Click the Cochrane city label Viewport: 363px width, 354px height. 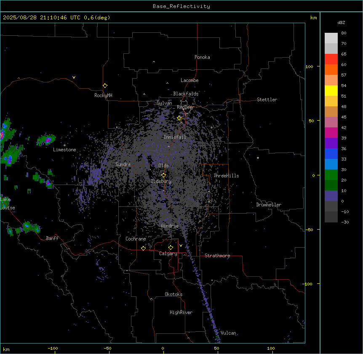[136, 239]
